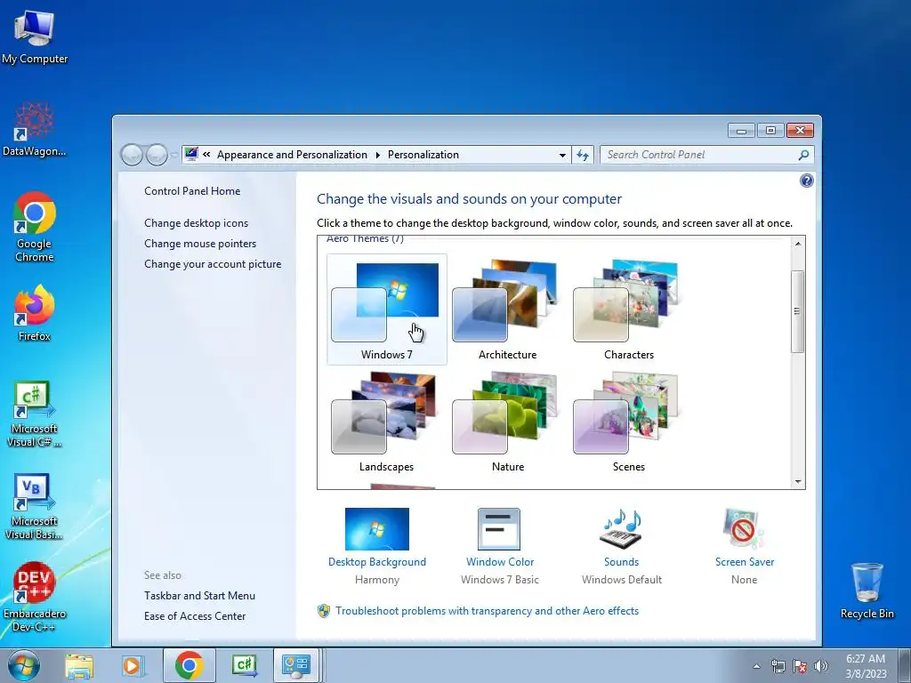The height and width of the screenshot is (683, 911).
Task: Open Windows Media Player from taskbar
Action: tap(133, 665)
